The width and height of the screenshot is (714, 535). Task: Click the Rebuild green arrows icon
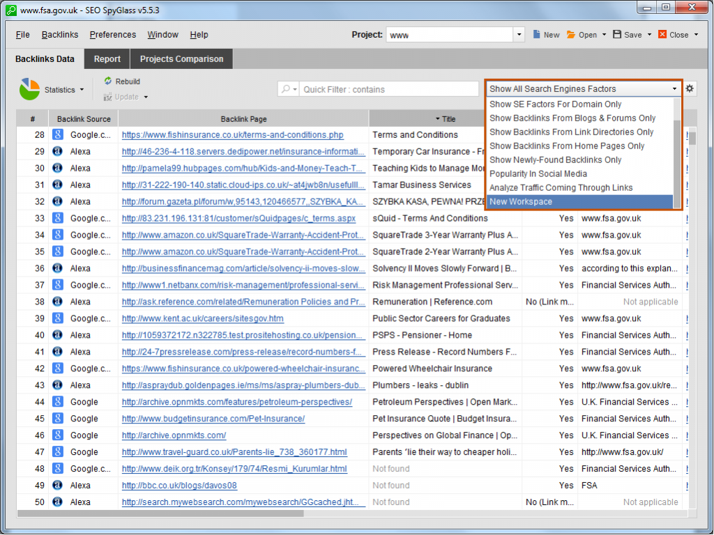click(x=108, y=81)
